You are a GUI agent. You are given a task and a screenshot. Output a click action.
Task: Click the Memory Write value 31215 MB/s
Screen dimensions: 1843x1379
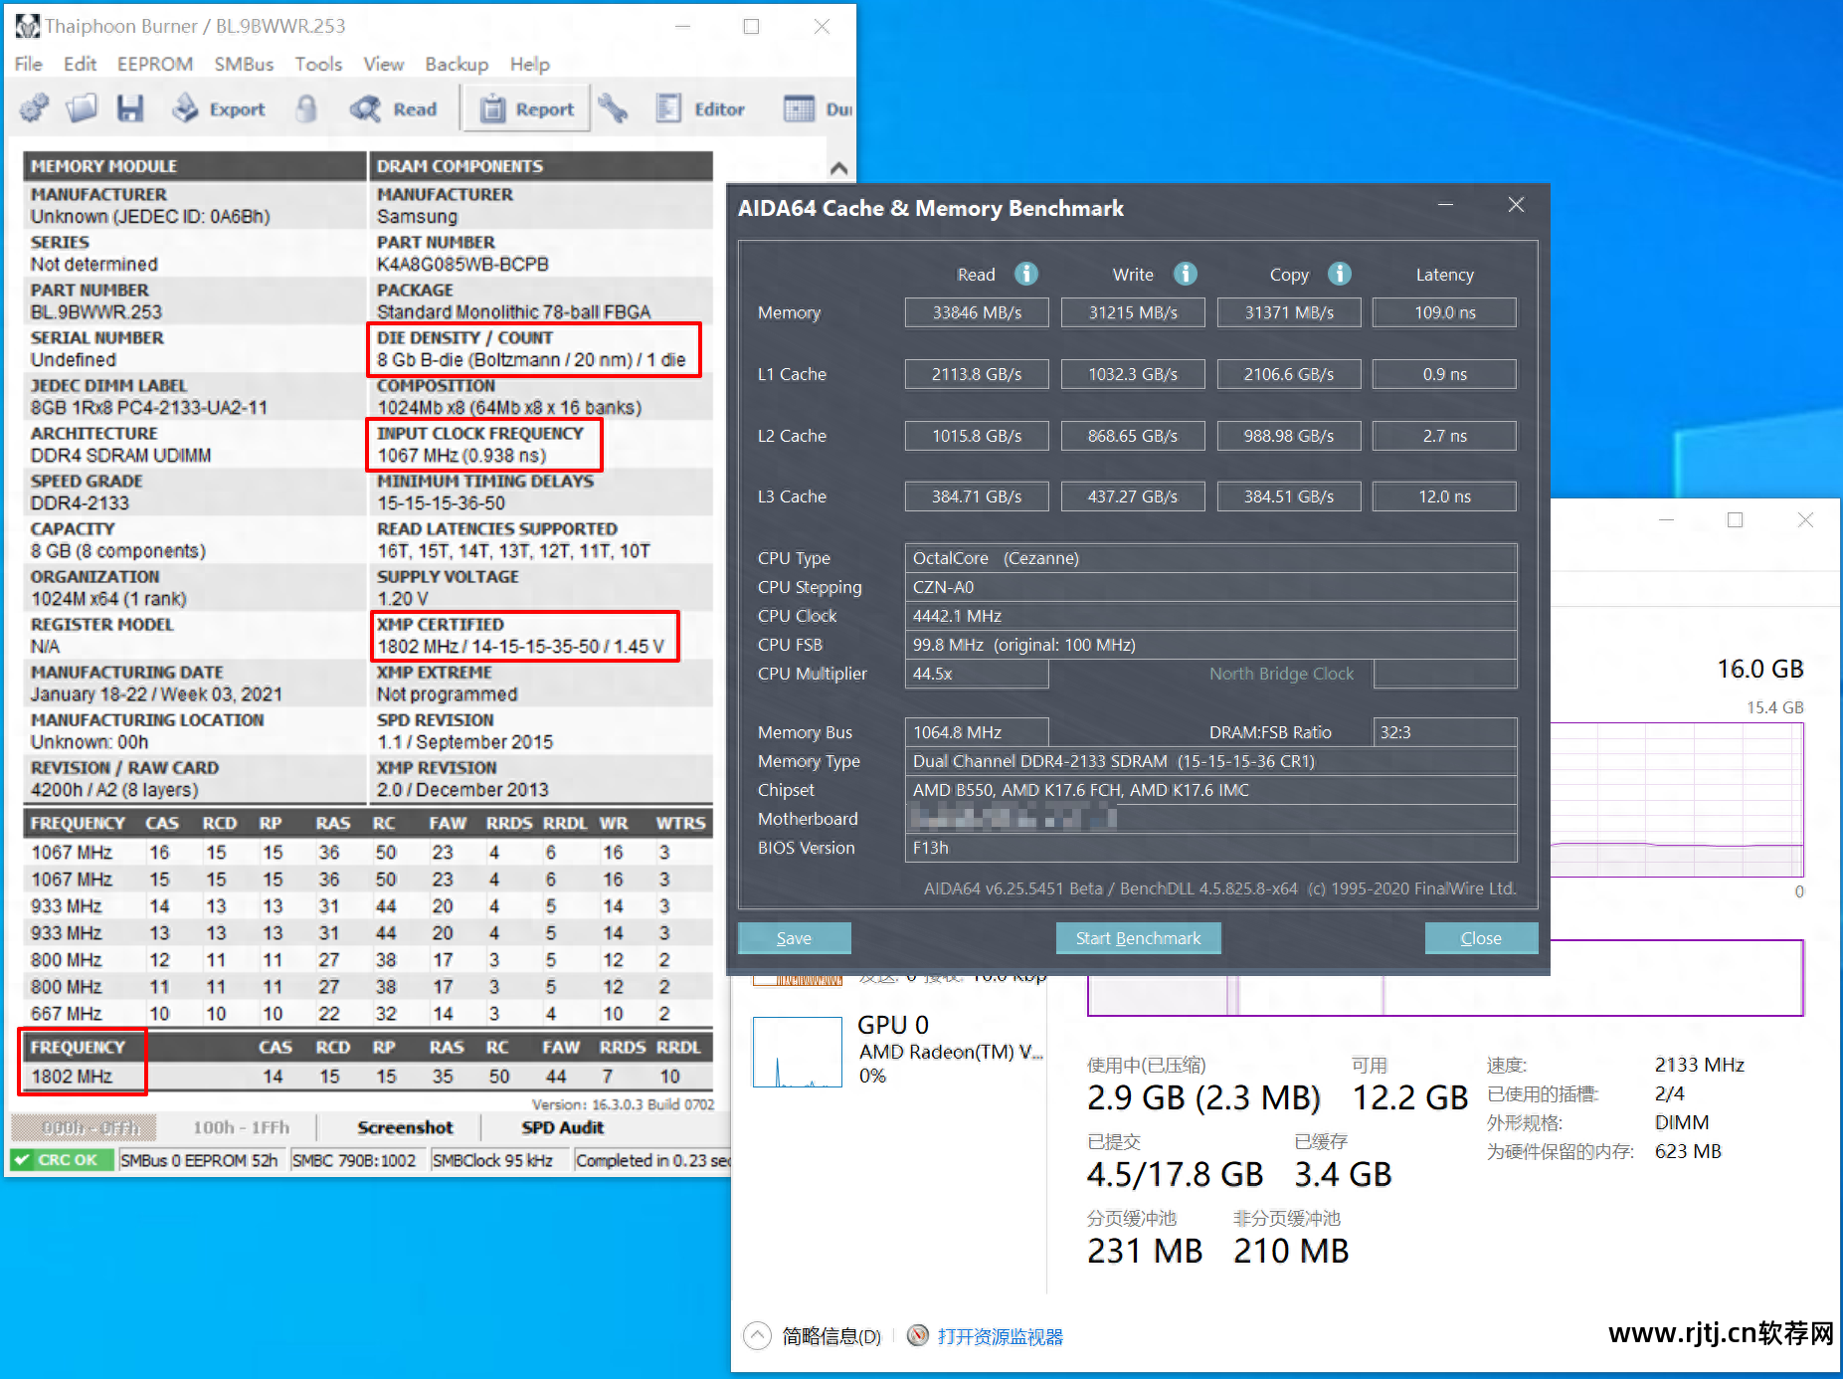click(x=1133, y=312)
